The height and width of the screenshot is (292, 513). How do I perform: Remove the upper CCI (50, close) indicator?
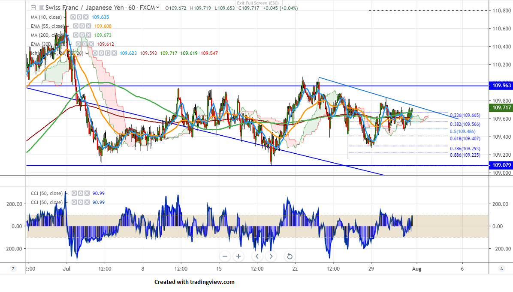87,193
